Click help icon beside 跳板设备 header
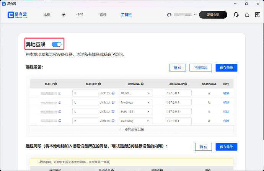 (x=143, y=84)
